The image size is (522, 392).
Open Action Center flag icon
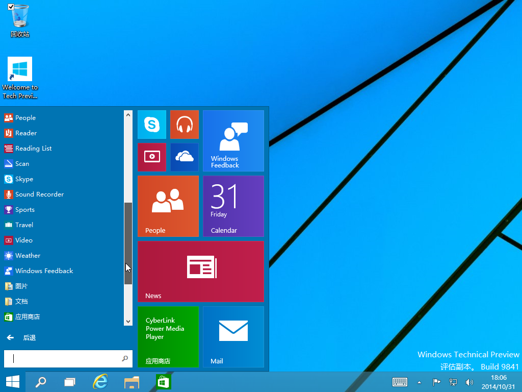pos(436,382)
